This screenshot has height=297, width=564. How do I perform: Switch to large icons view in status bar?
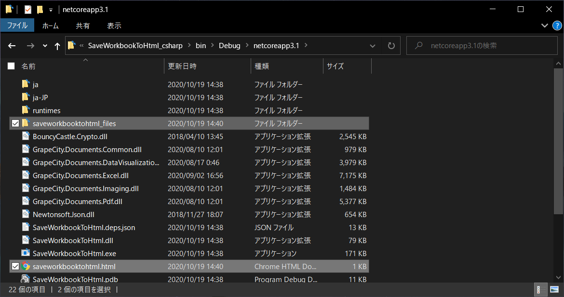pyautogui.click(x=554, y=289)
